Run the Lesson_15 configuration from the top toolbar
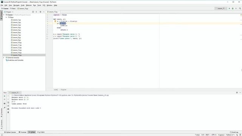The image size is (242, 136). pos(230,8)
